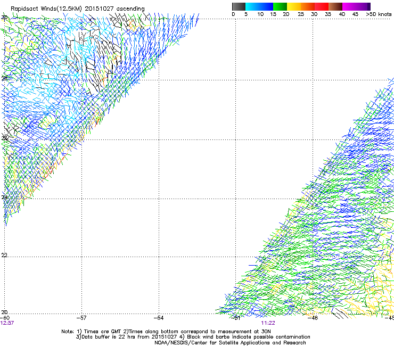Click the 'Times are GMT' note line
The height and width of the screenshot is (346, 394).
(166, 332)
